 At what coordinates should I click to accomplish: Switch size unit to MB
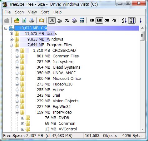(99, 20)
